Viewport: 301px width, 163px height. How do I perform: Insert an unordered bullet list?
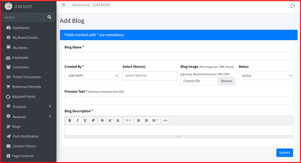[138, 120]
